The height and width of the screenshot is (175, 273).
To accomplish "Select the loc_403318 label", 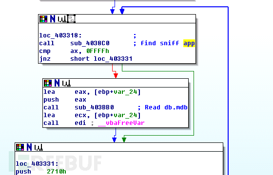I will [60, 35].
